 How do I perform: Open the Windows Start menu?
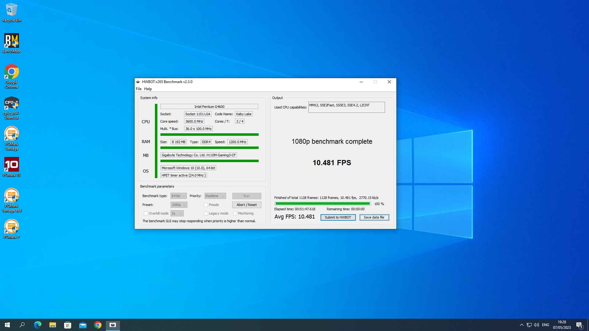(7, 325)
